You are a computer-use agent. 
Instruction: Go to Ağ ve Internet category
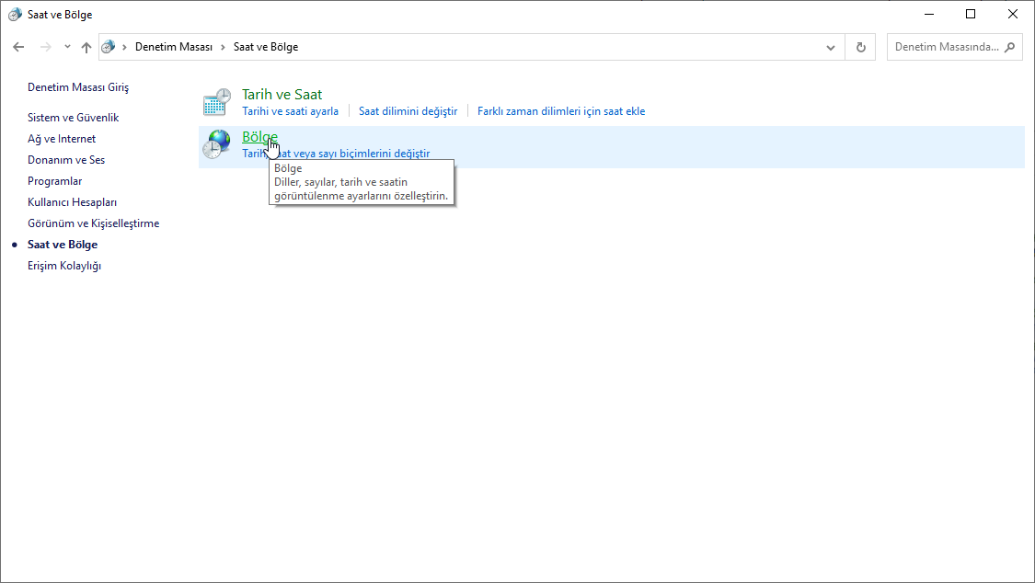pyautogui.click(x=62, y=139)
